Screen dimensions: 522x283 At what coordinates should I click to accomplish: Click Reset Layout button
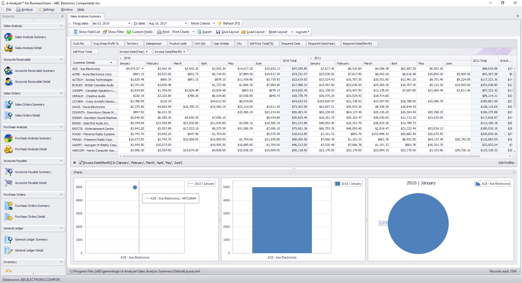click(x=278, y=32)
